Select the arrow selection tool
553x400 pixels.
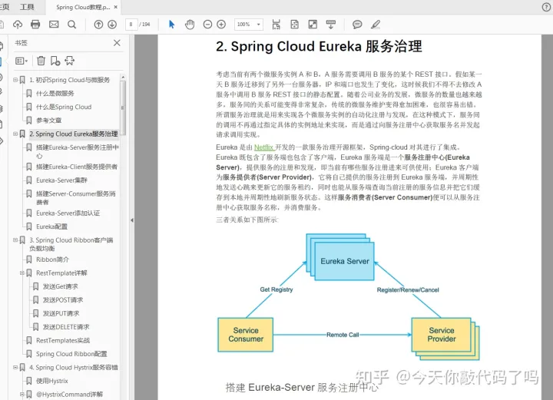[x=172, y=25]
